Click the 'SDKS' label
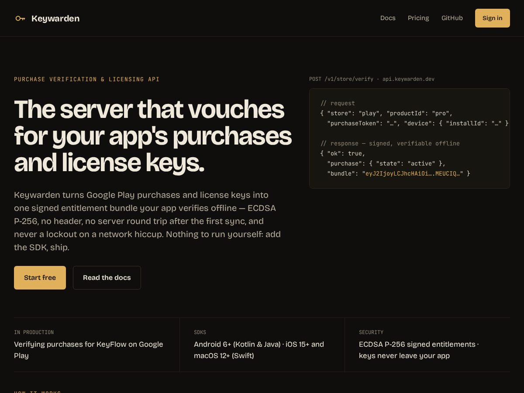The image size is (524, 393). pos(200,332)
